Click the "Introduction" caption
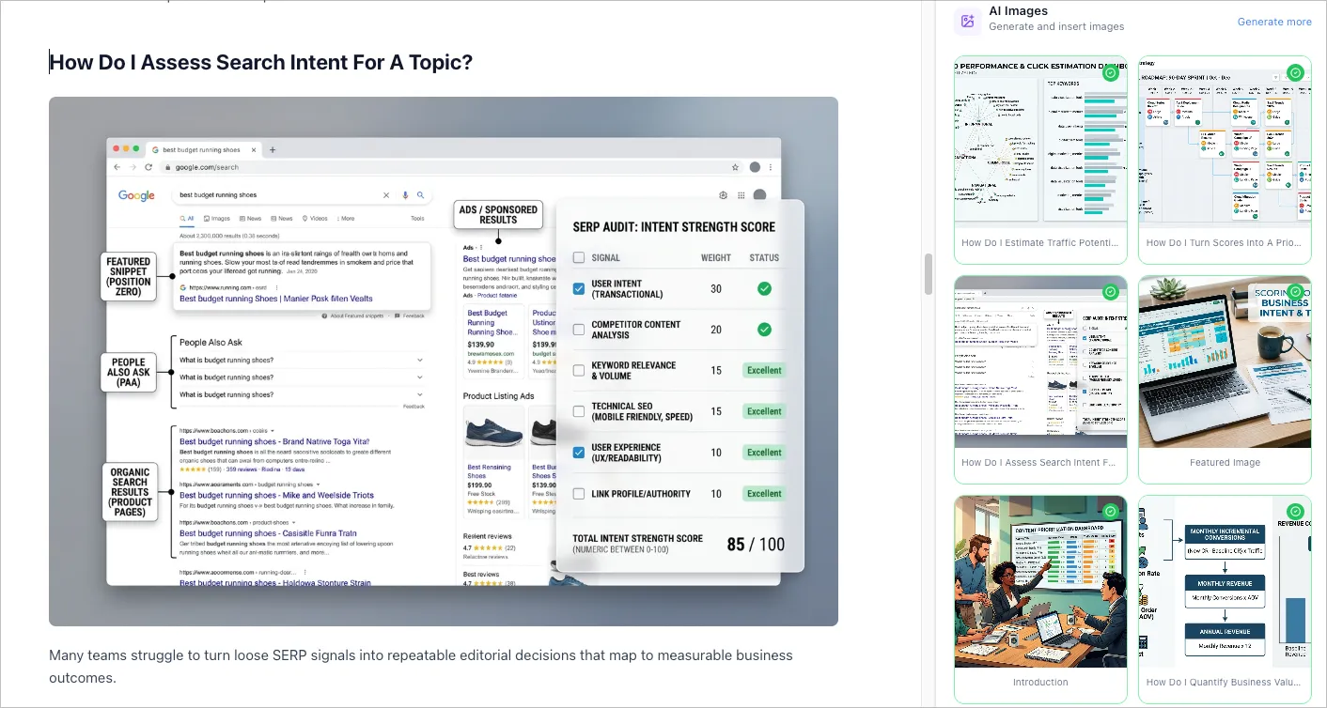 1040,682
